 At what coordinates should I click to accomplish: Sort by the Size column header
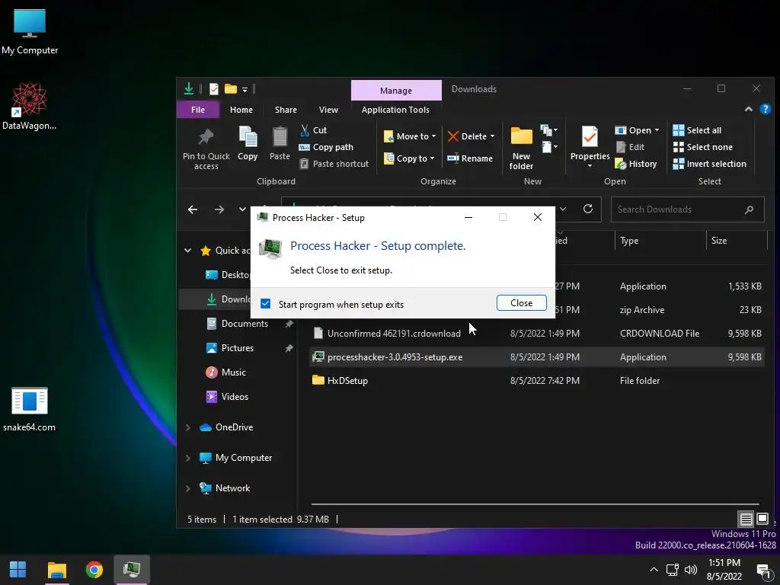[x=737, y=240]
